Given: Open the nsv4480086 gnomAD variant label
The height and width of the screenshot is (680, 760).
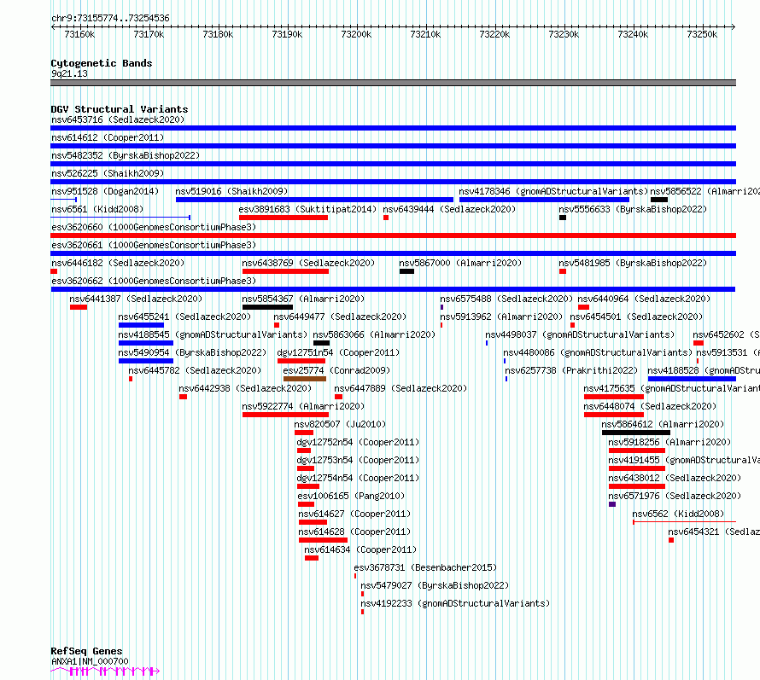Looking at the screenshot, I should pos(598,352).
